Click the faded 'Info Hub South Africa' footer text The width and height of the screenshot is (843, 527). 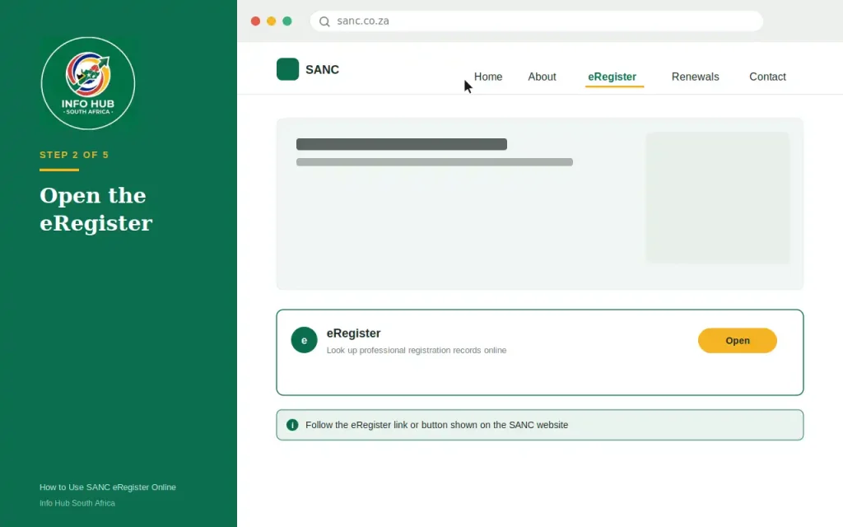[77, 503]
